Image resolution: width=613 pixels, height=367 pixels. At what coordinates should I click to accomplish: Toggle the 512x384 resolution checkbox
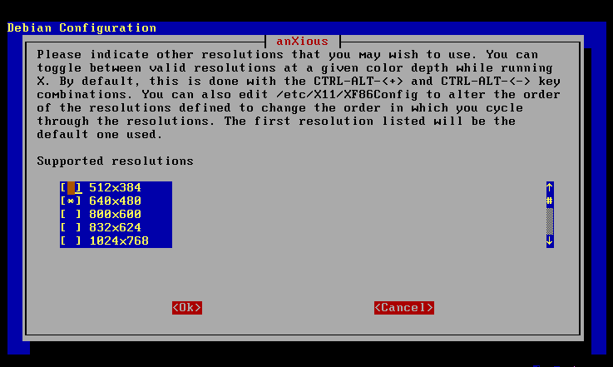(x=72, y=188)
